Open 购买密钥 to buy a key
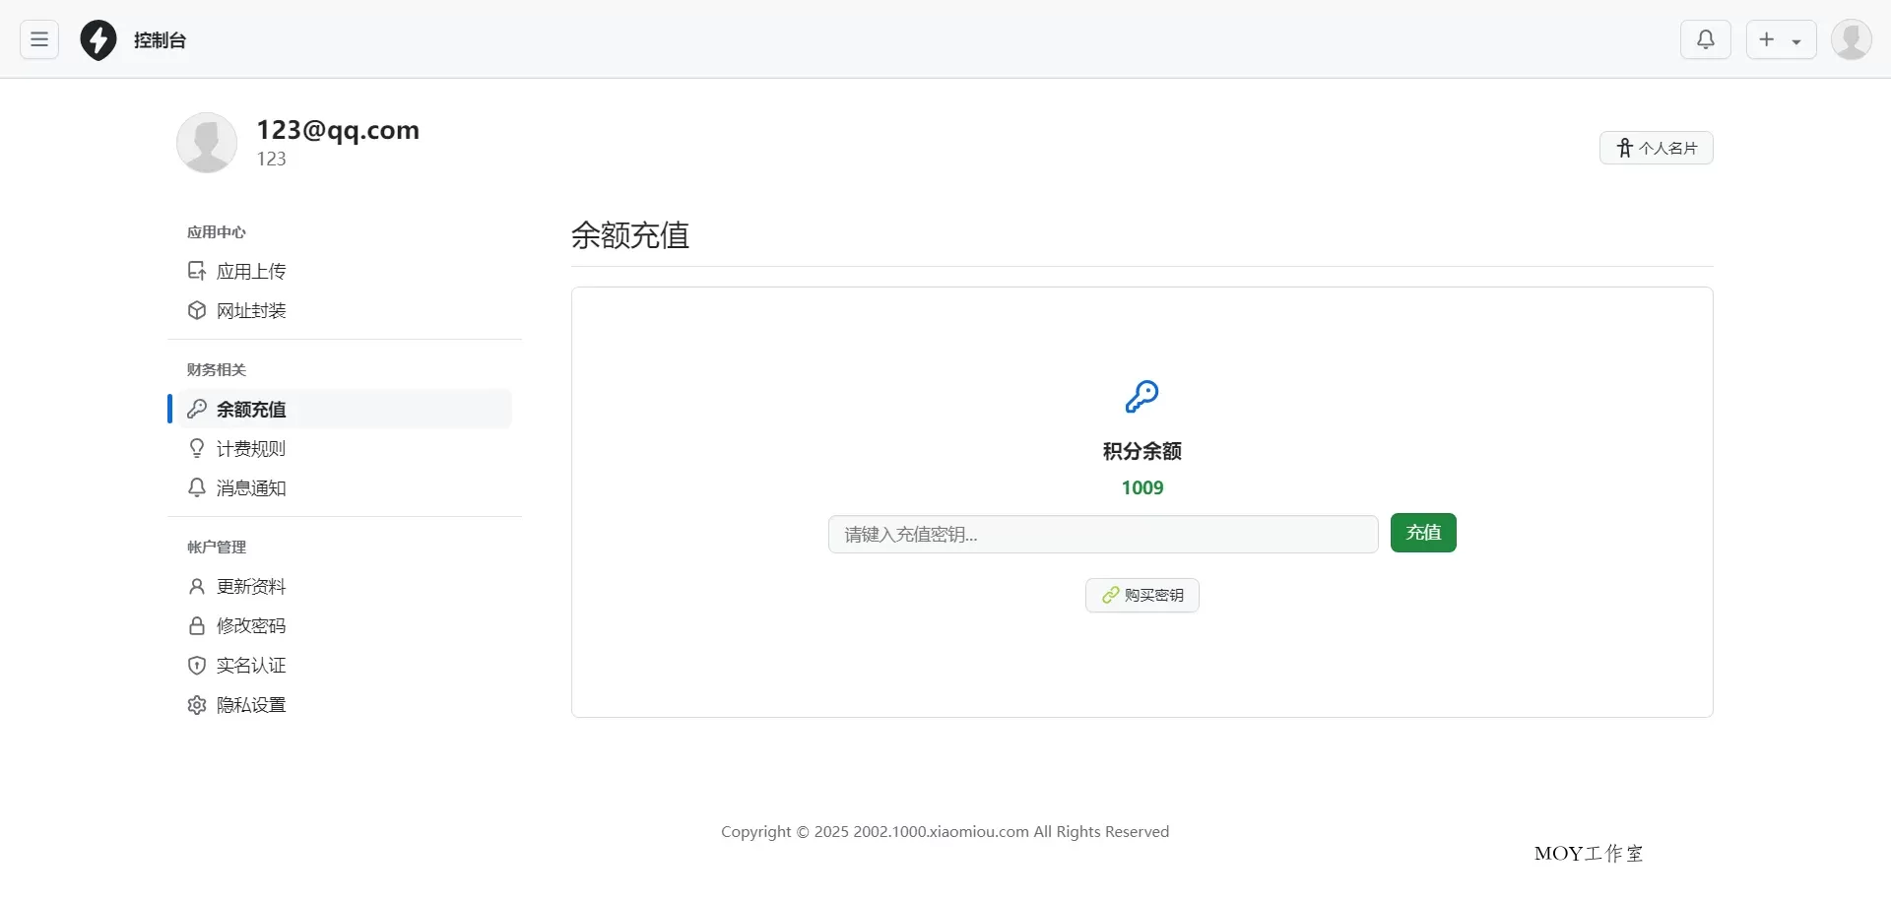1891x902 pixels. pos(1141,595)
